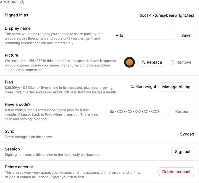This screenshot has width=199, height=183.
Task: Click the 'Picture' heading
Action: [11, 55]
